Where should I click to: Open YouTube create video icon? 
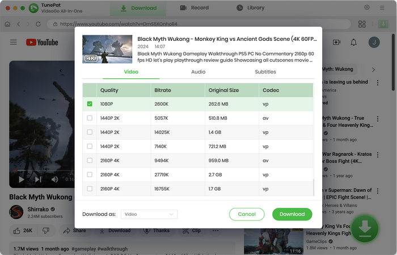[x=336, y=42]
